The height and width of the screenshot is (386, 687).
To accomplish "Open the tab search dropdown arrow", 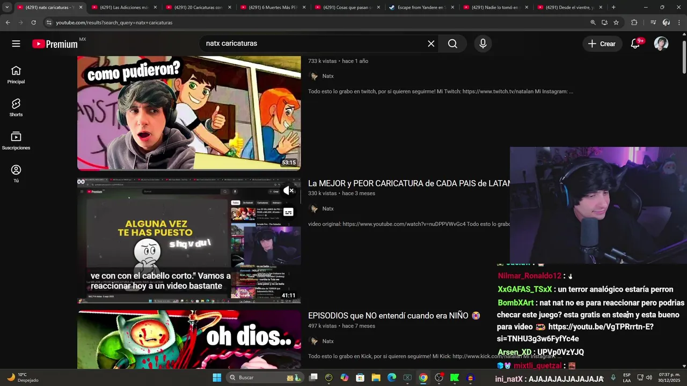I will [7, 8].
